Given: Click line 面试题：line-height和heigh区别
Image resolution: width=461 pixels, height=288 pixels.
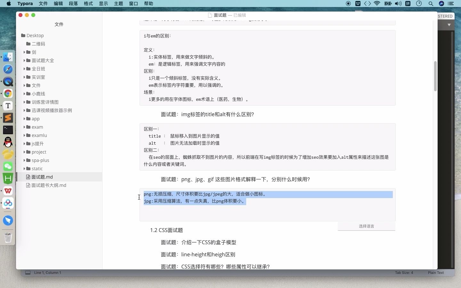Looking at the screenshot, I should 198,254.
